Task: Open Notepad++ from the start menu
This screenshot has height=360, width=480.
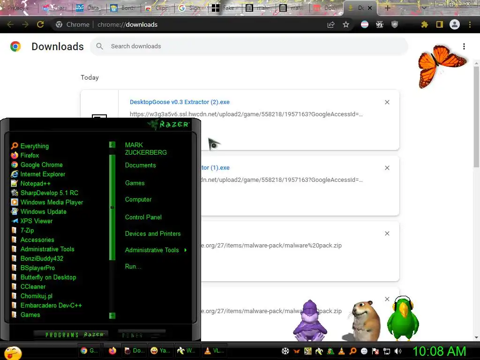Action: (x=30, y=183)
